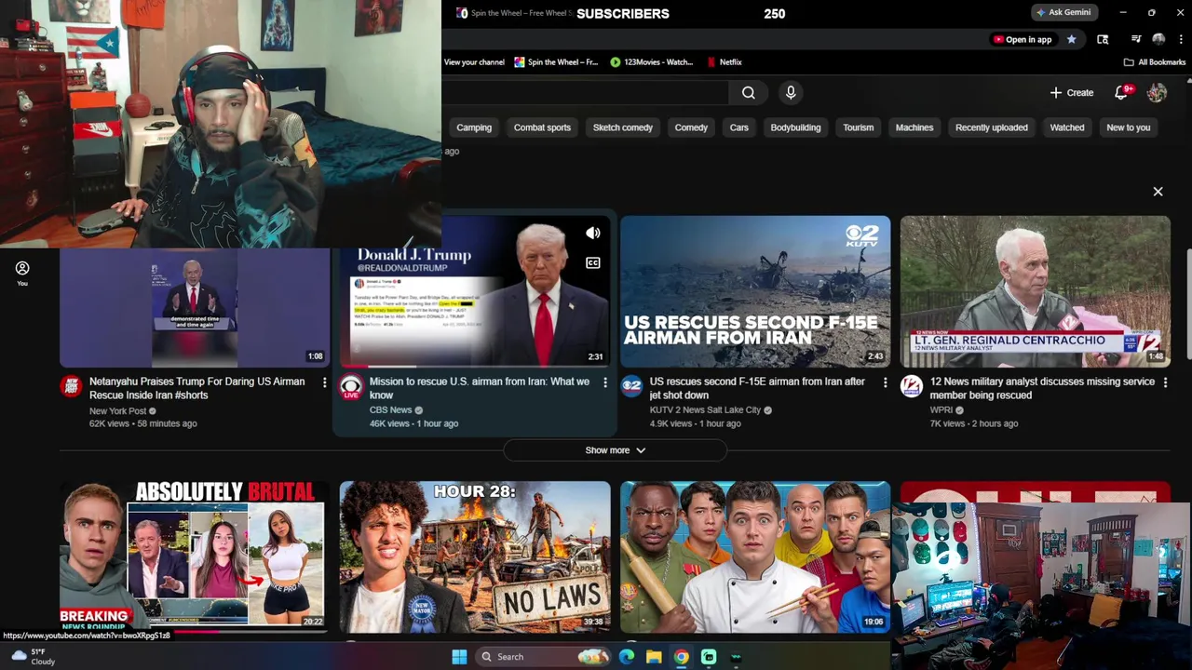Screen dimensions: 1192x670
Task: Open options for US rescues second F-15E video
Action: pyautogui.click(x=886, y=382)
